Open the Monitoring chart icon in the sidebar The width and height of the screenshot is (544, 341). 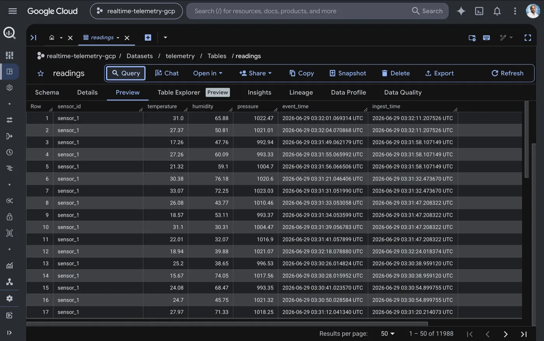point(10,266)
